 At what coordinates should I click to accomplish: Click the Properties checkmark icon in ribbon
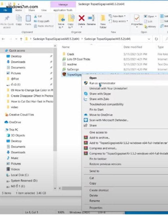point(137,18)
